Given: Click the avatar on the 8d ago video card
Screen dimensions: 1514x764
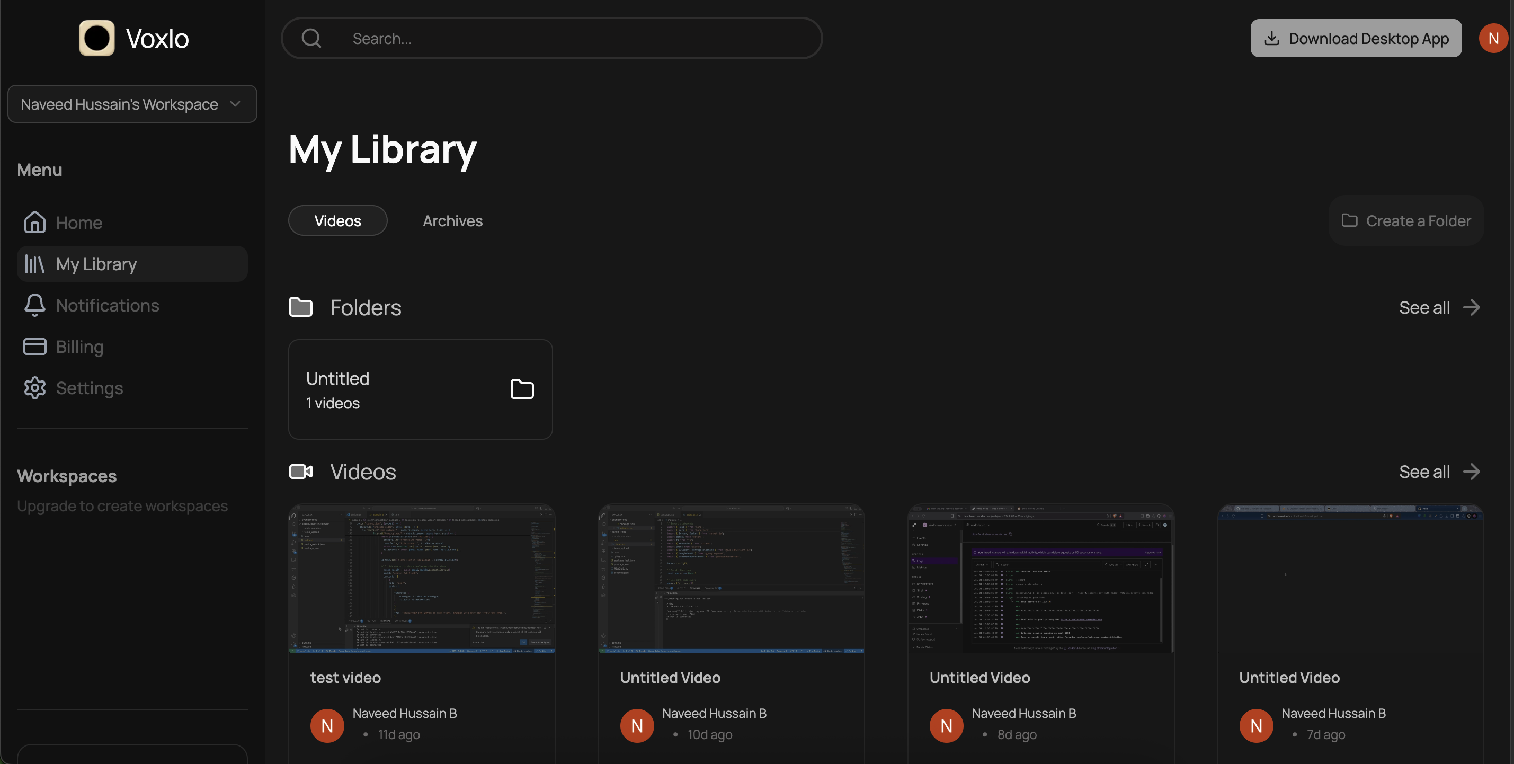Looking at the screenshot, I should pos(946,726).
